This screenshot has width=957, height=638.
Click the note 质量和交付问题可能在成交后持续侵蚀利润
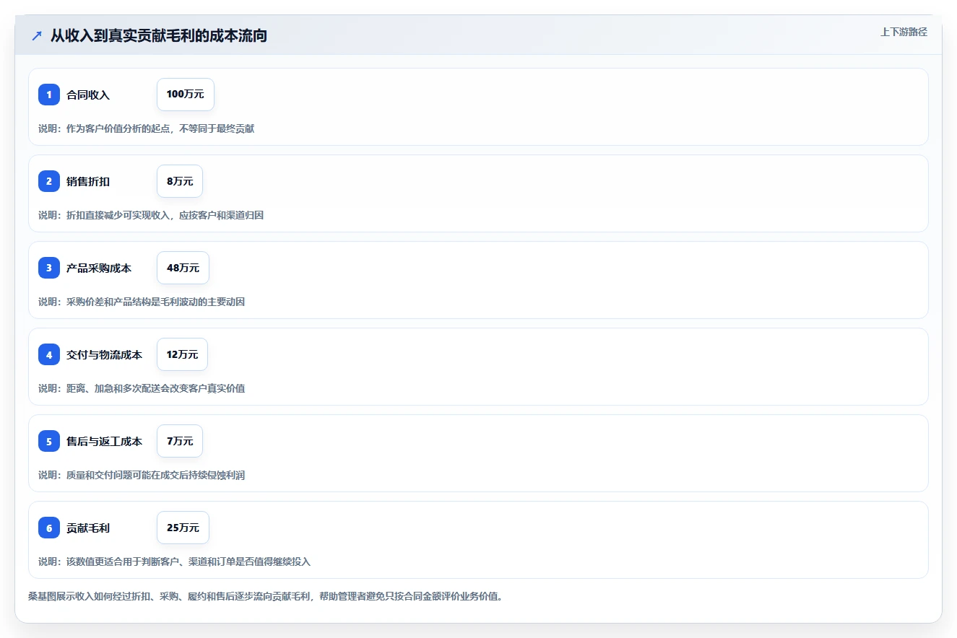(155, 475)
